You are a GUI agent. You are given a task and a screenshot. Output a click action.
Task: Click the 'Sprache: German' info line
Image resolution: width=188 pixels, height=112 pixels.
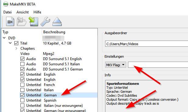pos(119,92)
